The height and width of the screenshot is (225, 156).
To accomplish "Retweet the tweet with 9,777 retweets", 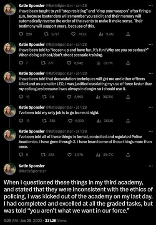I will [x=46, y=34].
